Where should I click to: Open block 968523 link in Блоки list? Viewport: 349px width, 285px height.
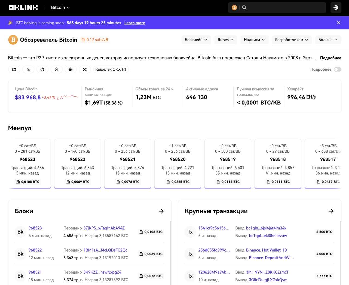click(x=35, y=228)
